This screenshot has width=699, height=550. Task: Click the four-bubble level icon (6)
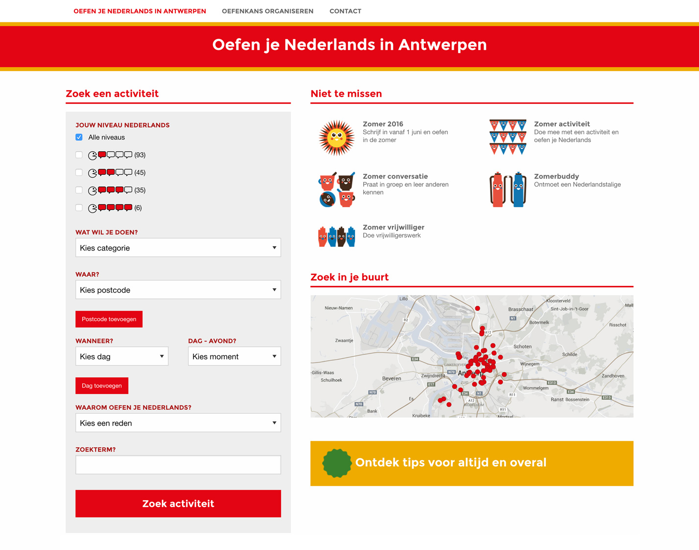pos(110,208)
